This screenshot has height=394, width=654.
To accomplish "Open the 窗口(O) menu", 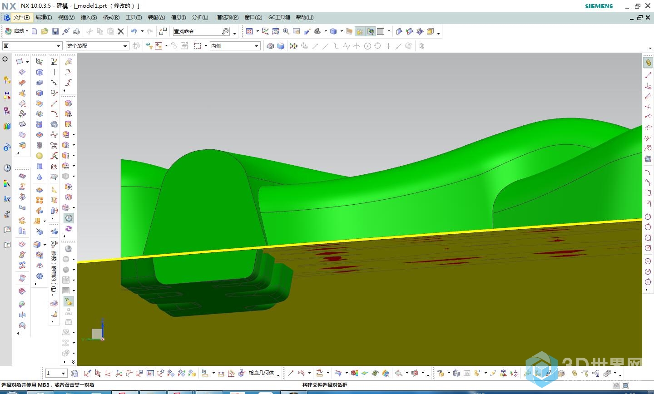I will 253,17.
